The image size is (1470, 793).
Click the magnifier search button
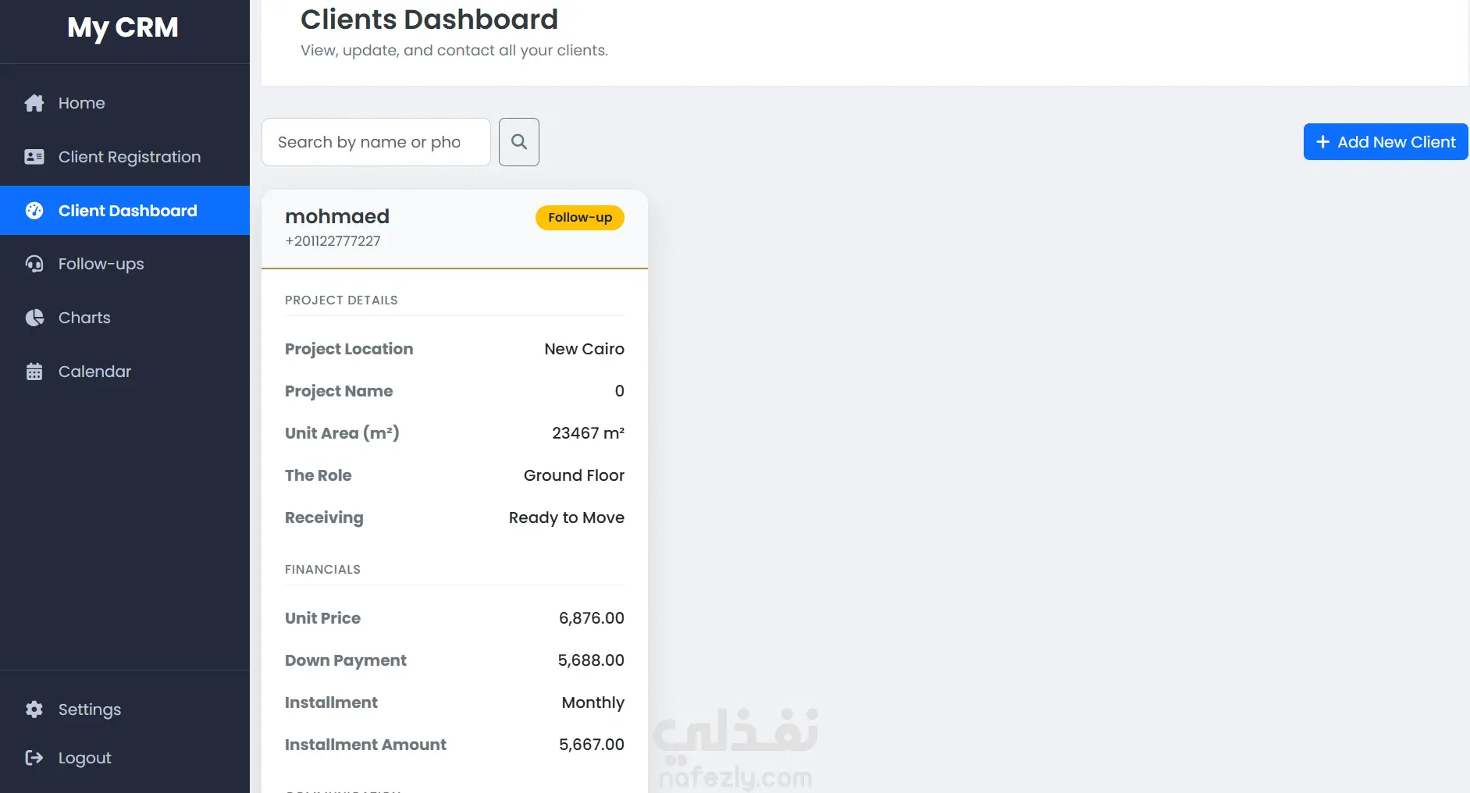[x=519, y=142]
